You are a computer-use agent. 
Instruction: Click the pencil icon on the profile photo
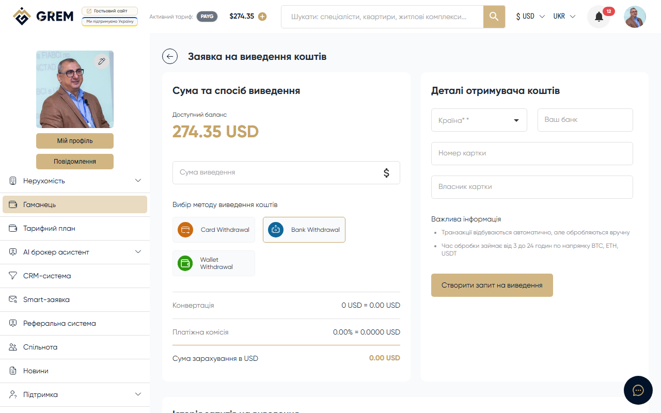tap(102, 61)
